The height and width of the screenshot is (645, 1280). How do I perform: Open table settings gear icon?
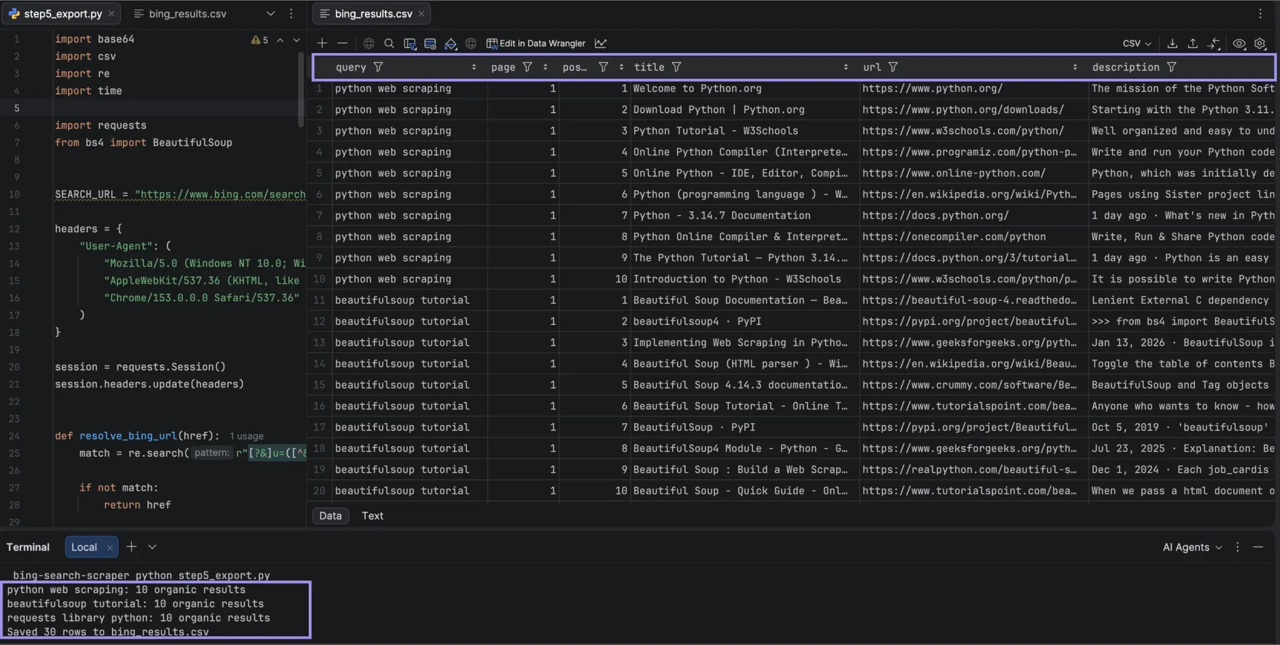click(x=1260, y=43)
